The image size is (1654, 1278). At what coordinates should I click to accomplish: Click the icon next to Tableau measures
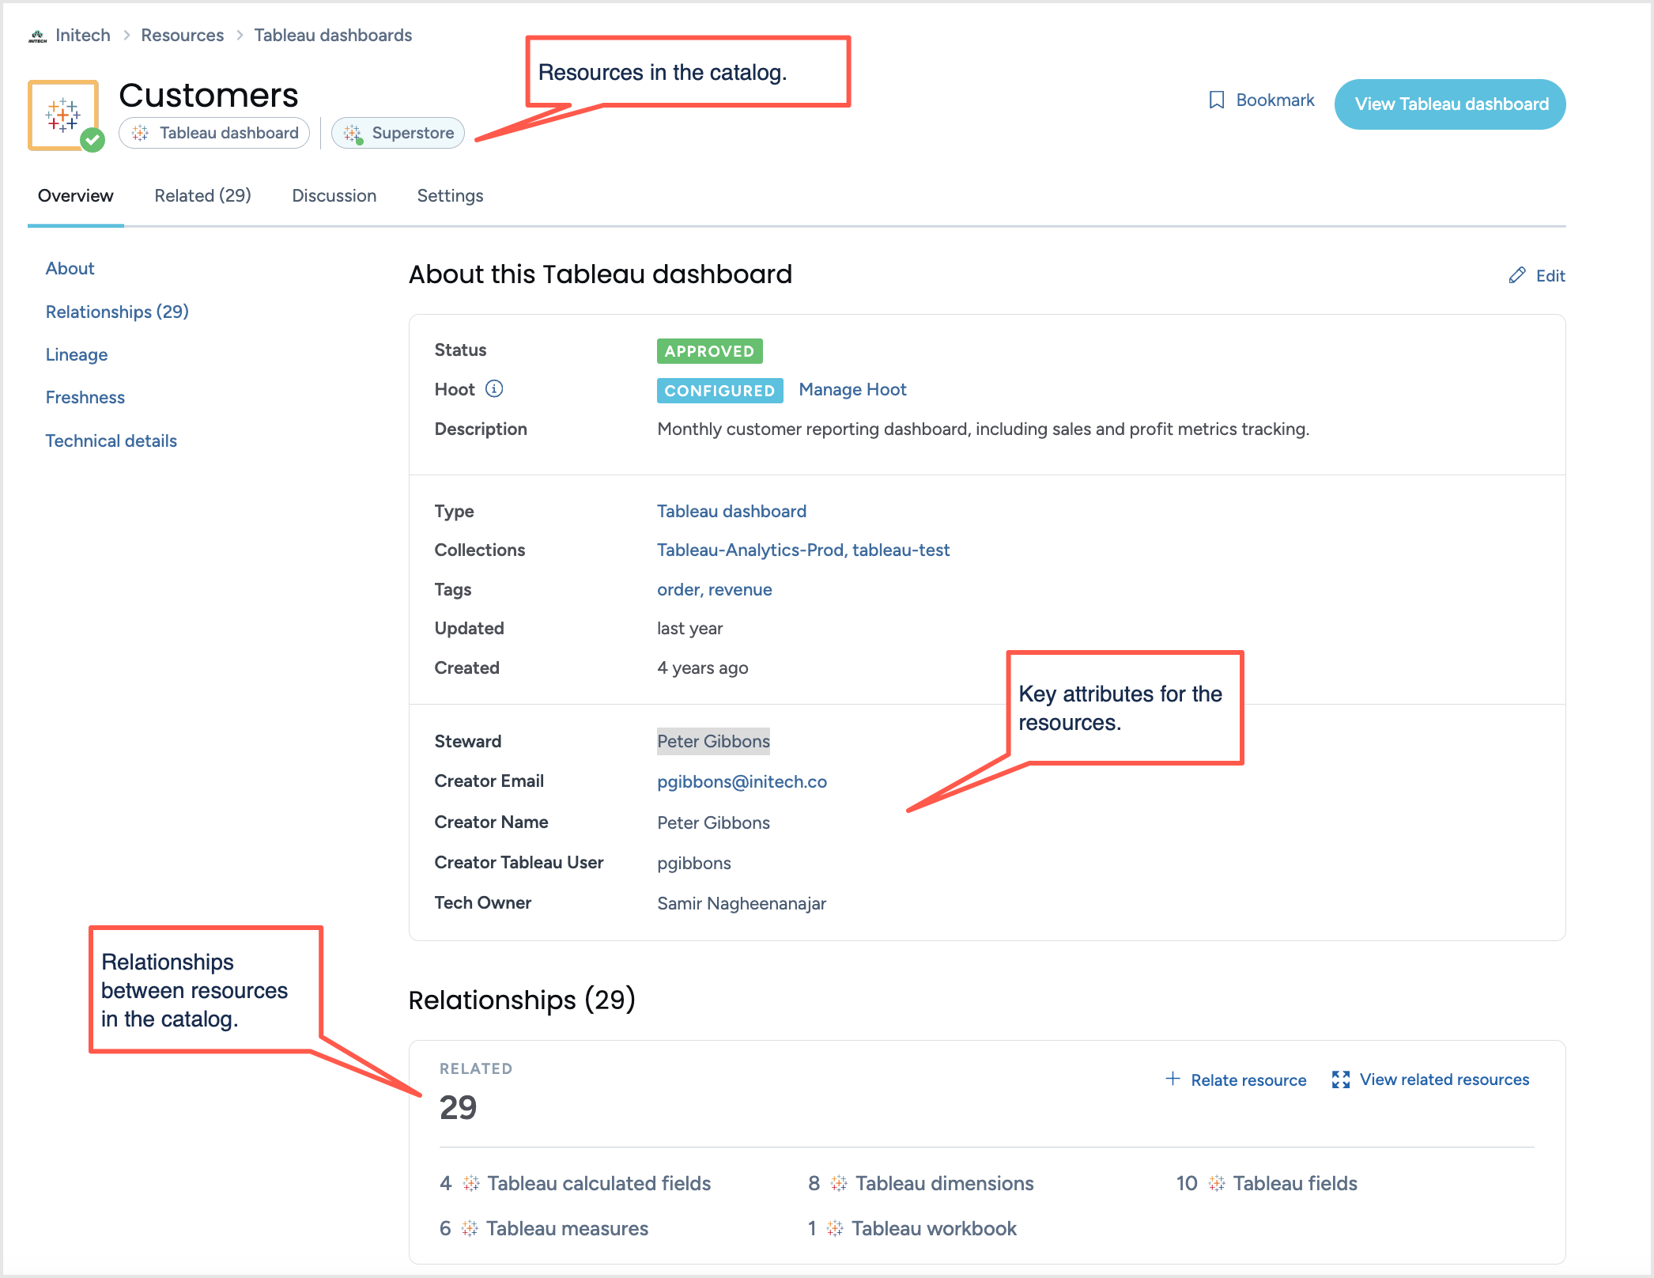tap(470, 1228)
